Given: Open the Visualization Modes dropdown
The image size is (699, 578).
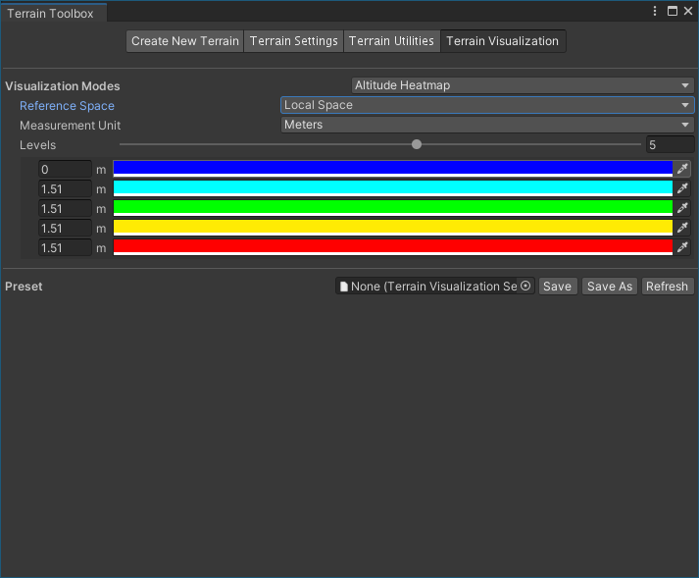Looking at the screenshot, I should tap(522, 85).
